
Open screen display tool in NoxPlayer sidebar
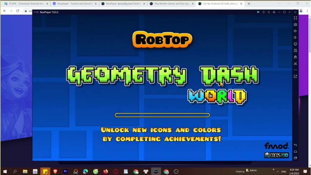click(x=295, y=44)
